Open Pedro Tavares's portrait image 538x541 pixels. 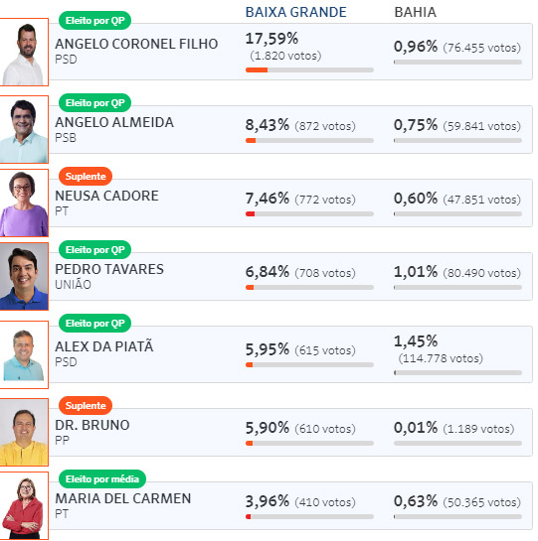click(x=24, y=276)
